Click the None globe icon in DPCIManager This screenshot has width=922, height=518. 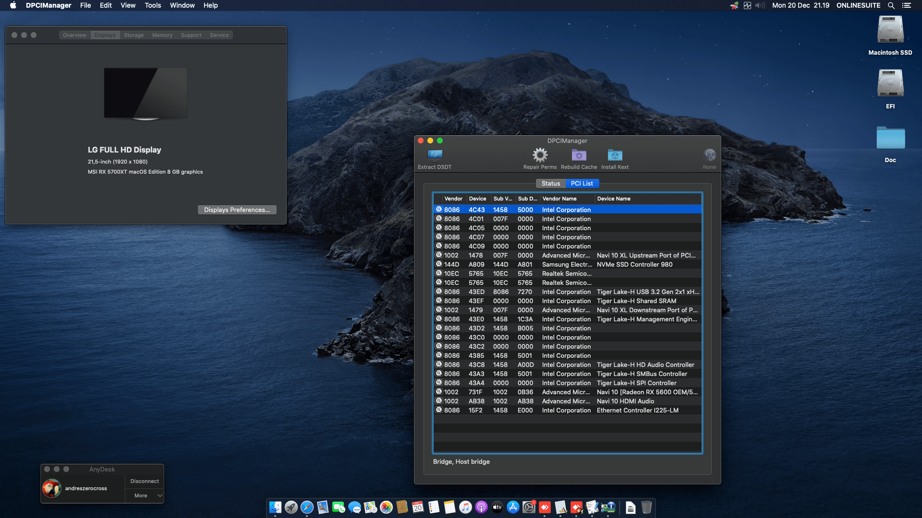709,155
